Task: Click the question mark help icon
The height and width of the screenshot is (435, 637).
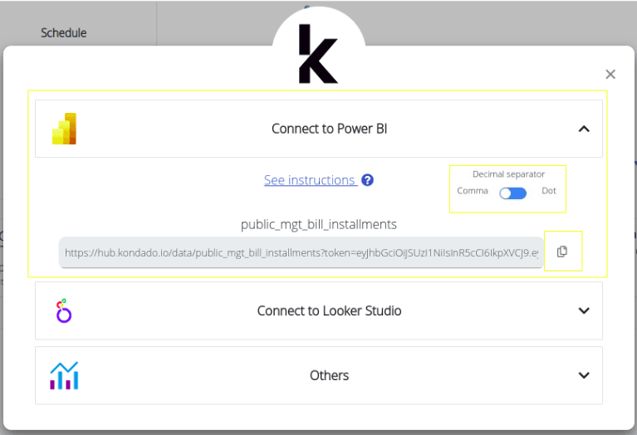Action: [367, 180]
